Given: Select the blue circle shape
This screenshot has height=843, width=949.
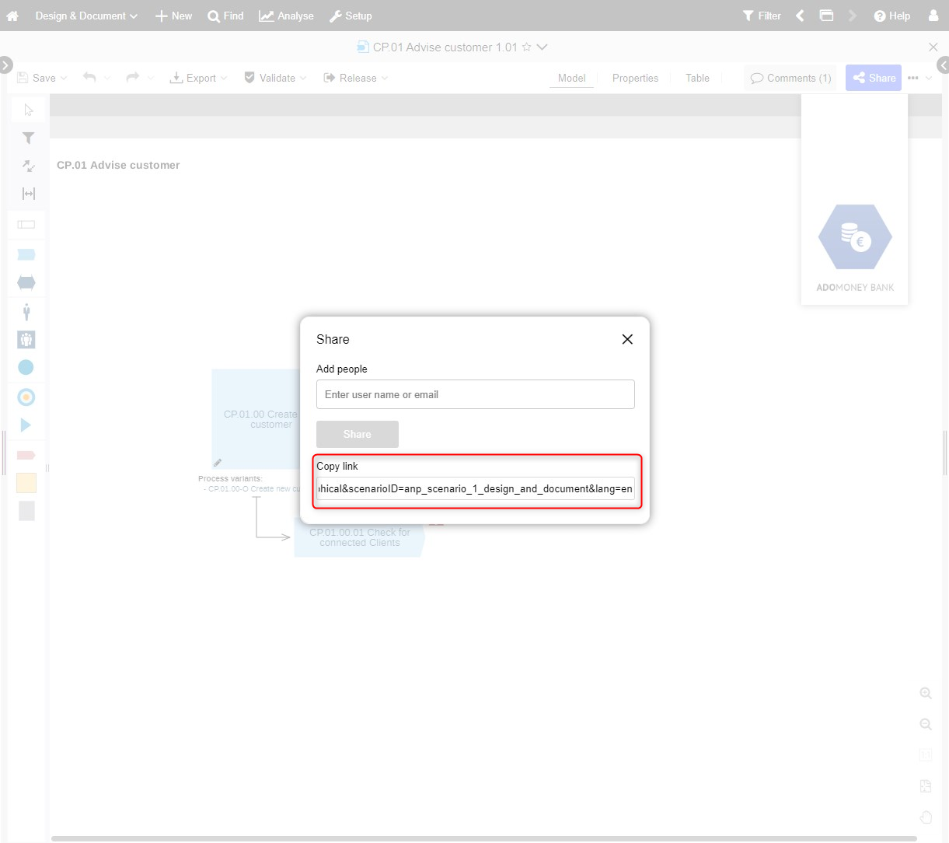Looking at the screenshot, I should click(26, 367).
